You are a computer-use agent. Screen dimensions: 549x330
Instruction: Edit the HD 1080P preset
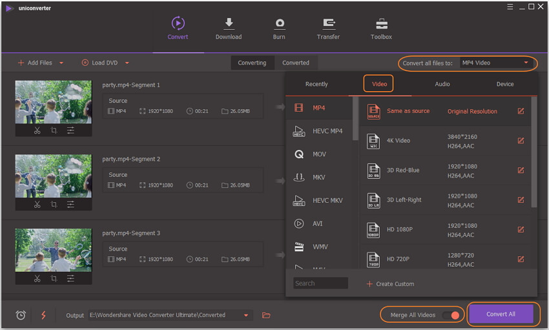521,229
